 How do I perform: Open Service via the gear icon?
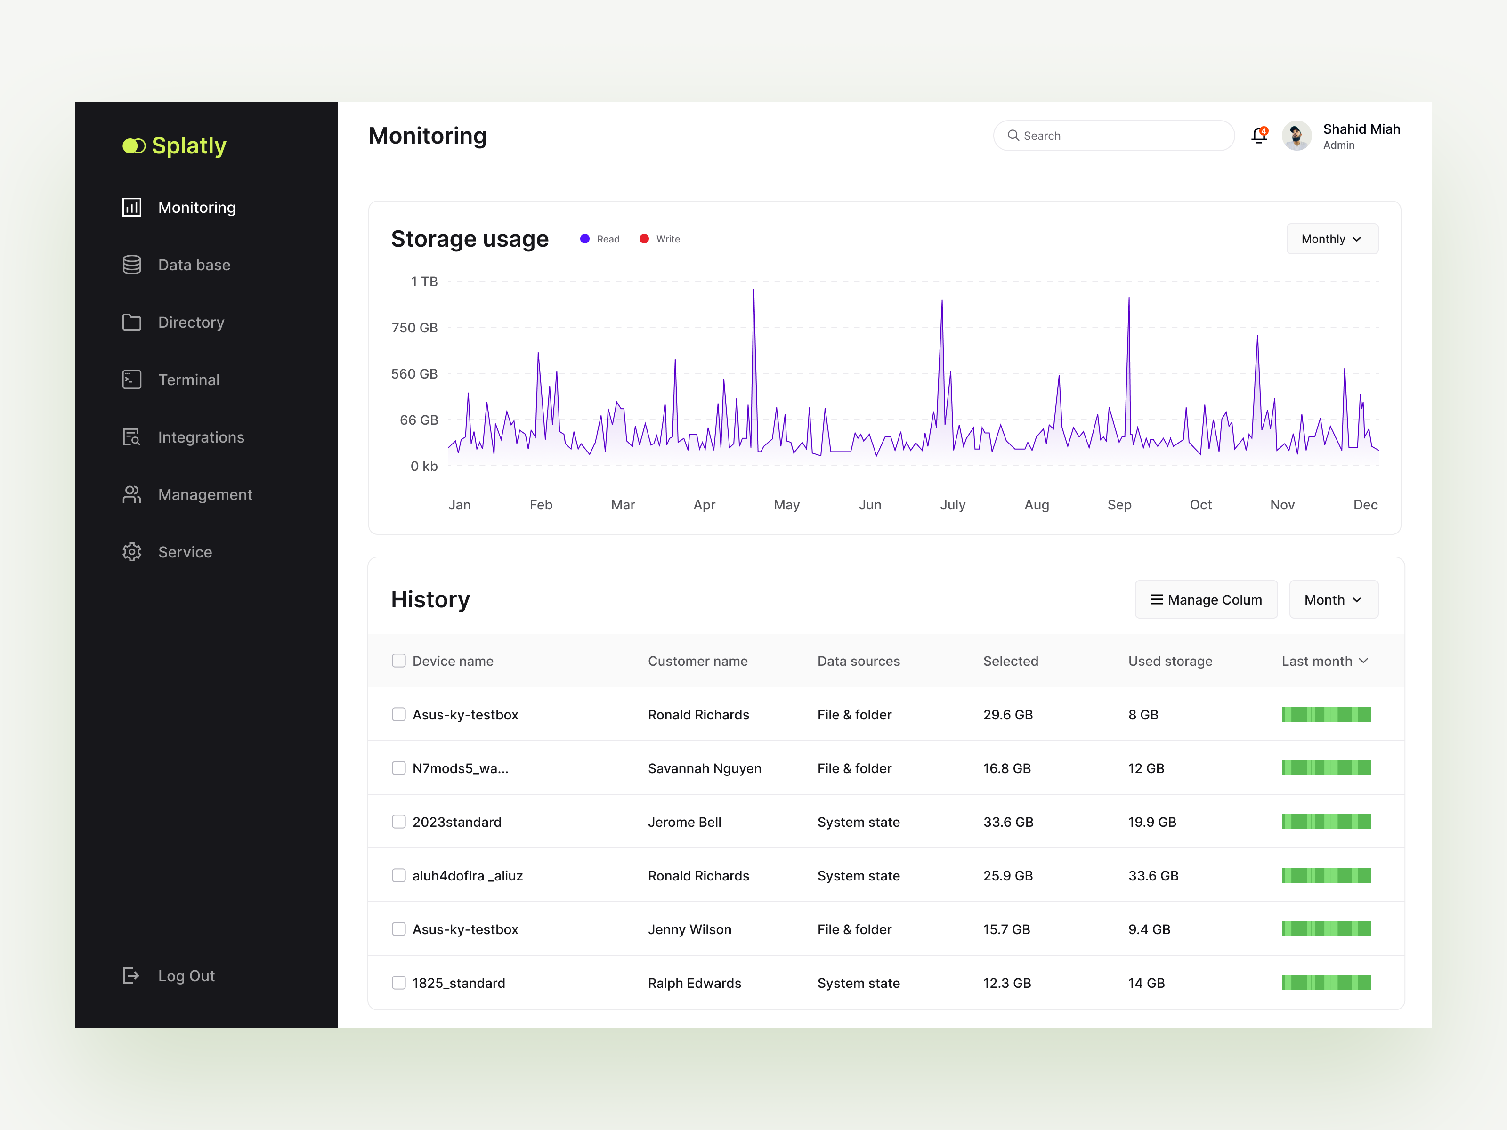131,552
